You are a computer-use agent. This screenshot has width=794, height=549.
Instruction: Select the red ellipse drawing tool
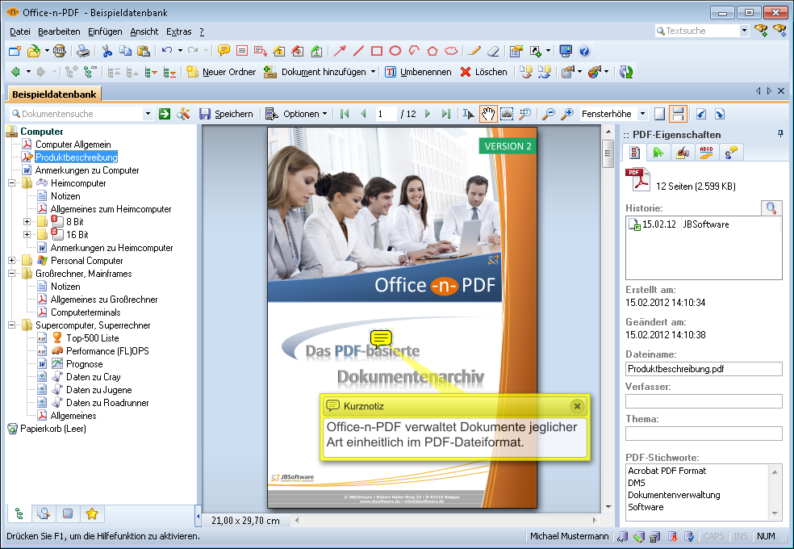pos(395,51)
